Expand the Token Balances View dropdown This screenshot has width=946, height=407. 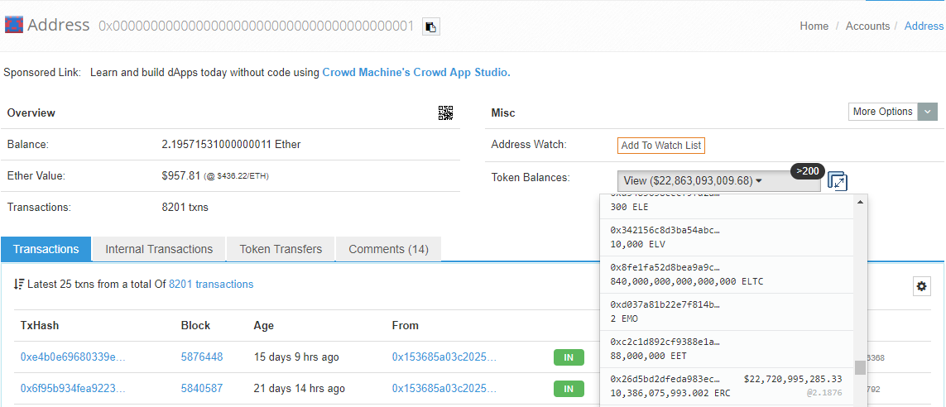click(x=718, y=180)
